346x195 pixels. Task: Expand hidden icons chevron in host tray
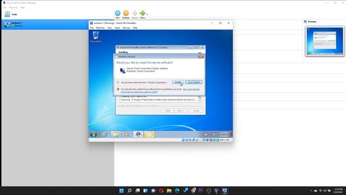pyautogui.click(x=311, y=191)
